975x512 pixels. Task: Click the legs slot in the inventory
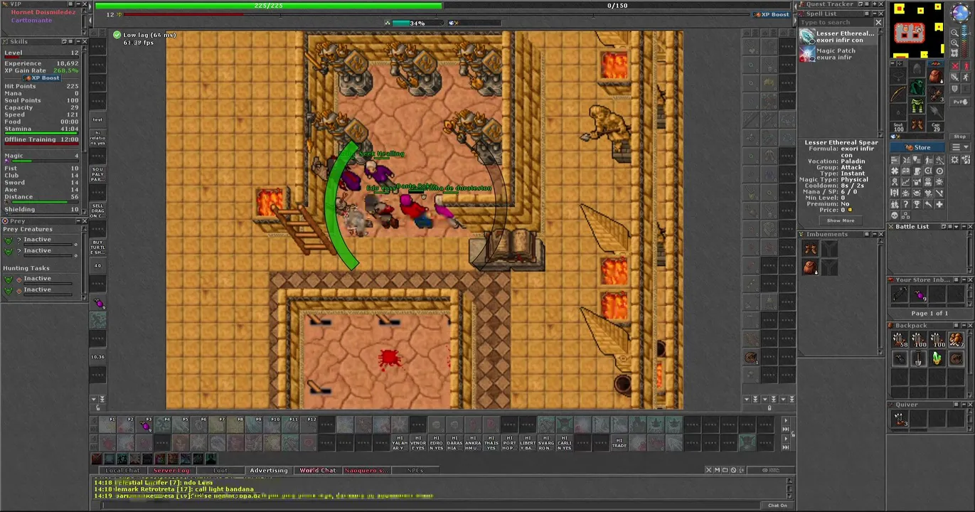pyautogui.click(x=917, y=105)
